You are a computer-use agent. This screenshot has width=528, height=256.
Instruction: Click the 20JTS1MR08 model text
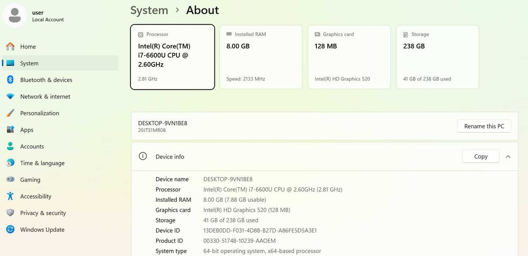click(152, 130)
